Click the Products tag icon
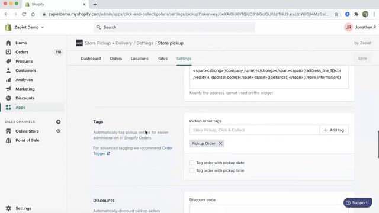379x213 pixels. coord(8,61)
